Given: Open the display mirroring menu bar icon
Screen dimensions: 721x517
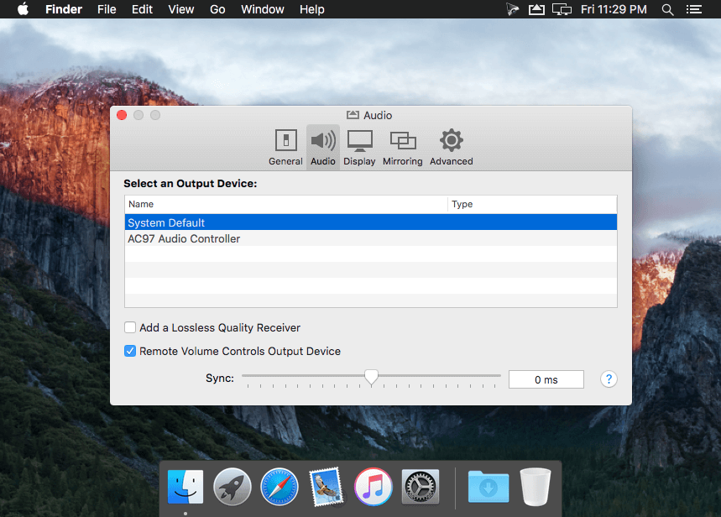Looking at the screenshot, I should coord(562,9).
